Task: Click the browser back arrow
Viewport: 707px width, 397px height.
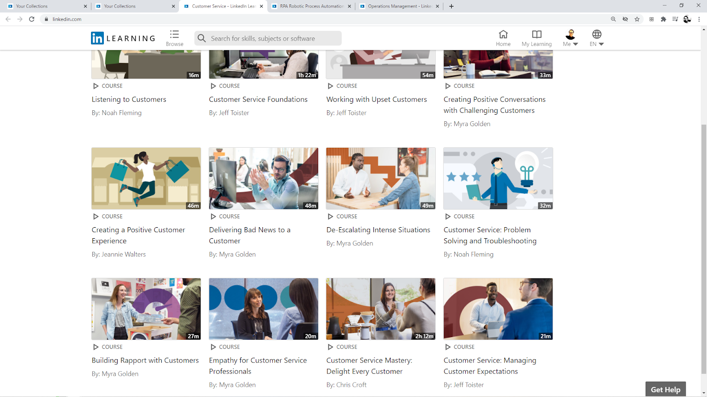Action: (x=8, y=19)
